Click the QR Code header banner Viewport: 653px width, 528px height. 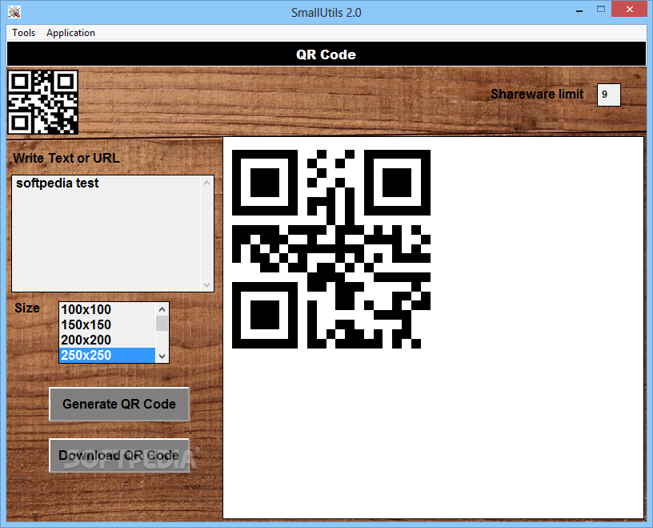coord(326,54)
